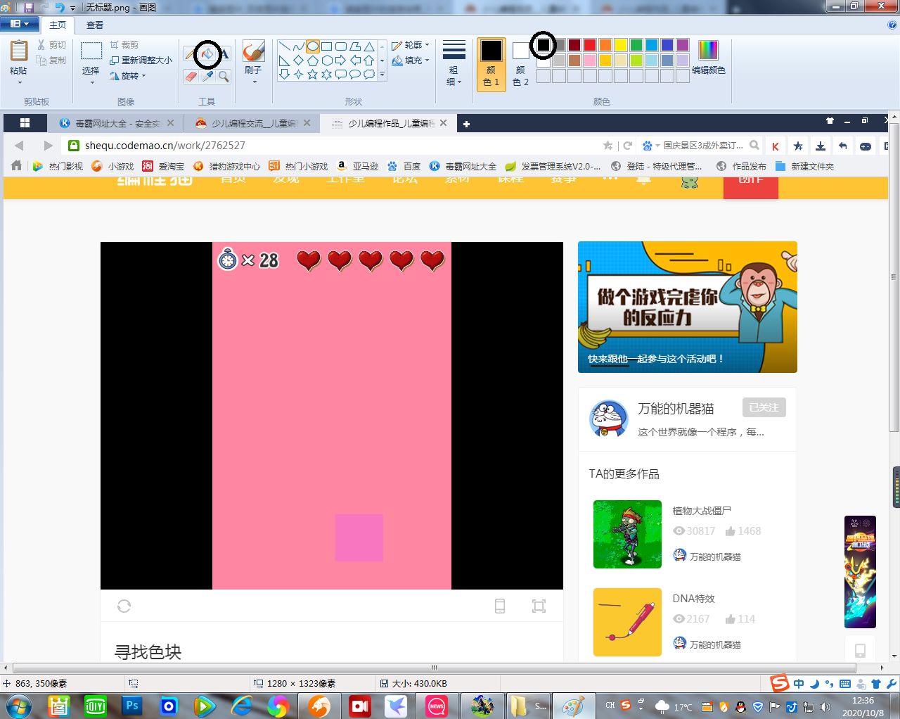Open the 主页 ribbon tab
Viewport: 900px width, 719px height.
(58, 25)
